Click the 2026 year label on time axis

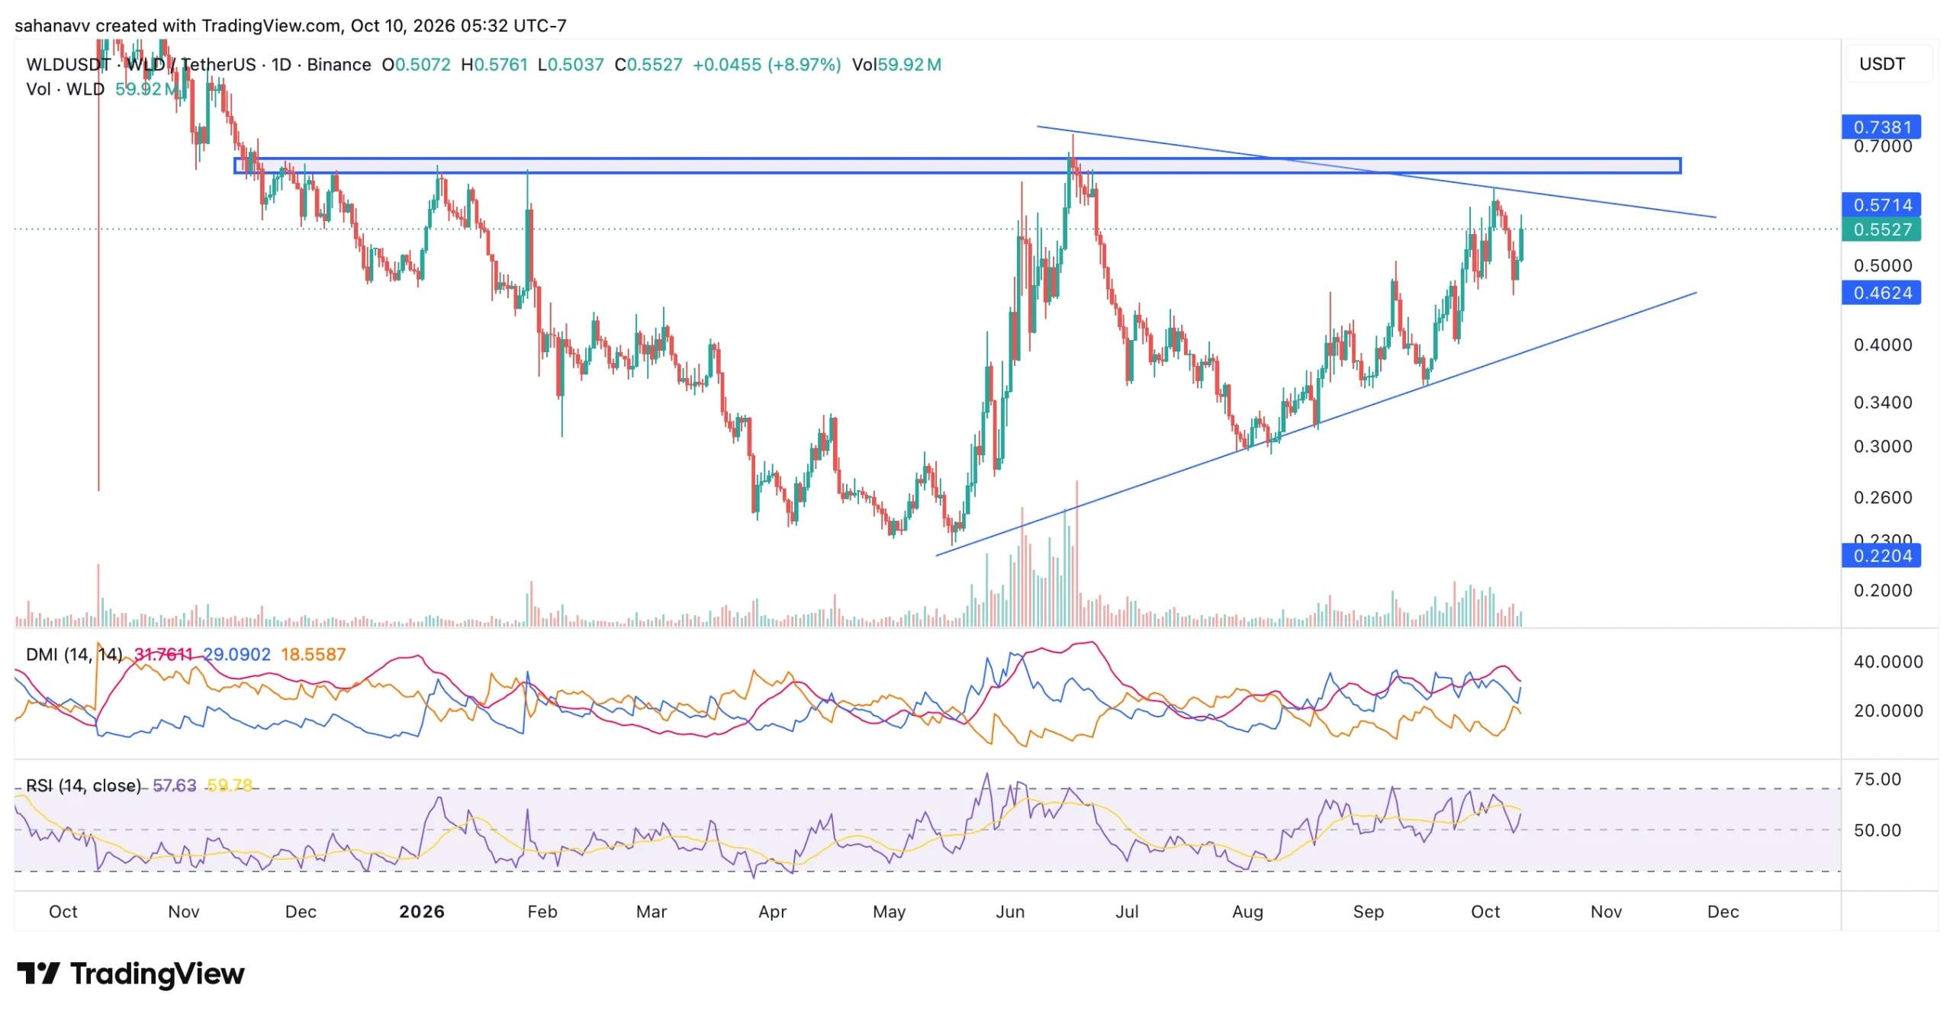(x=422, y=912)
